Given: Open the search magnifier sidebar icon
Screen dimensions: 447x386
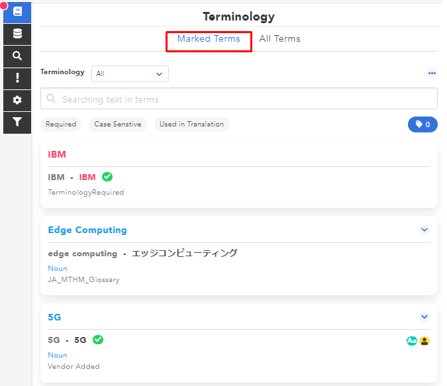Looking at the screenshot, I should [17, 56].
